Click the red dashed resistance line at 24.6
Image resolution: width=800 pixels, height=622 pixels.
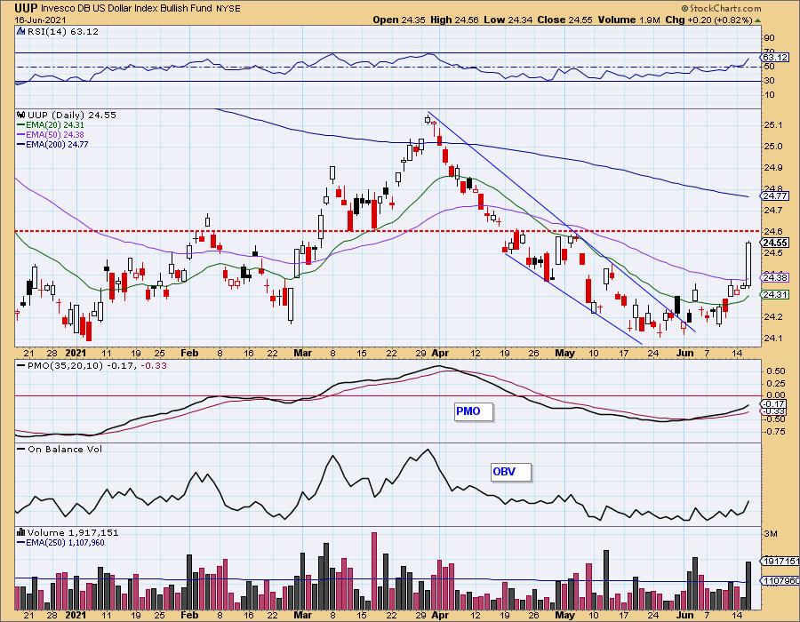[388, 231]
